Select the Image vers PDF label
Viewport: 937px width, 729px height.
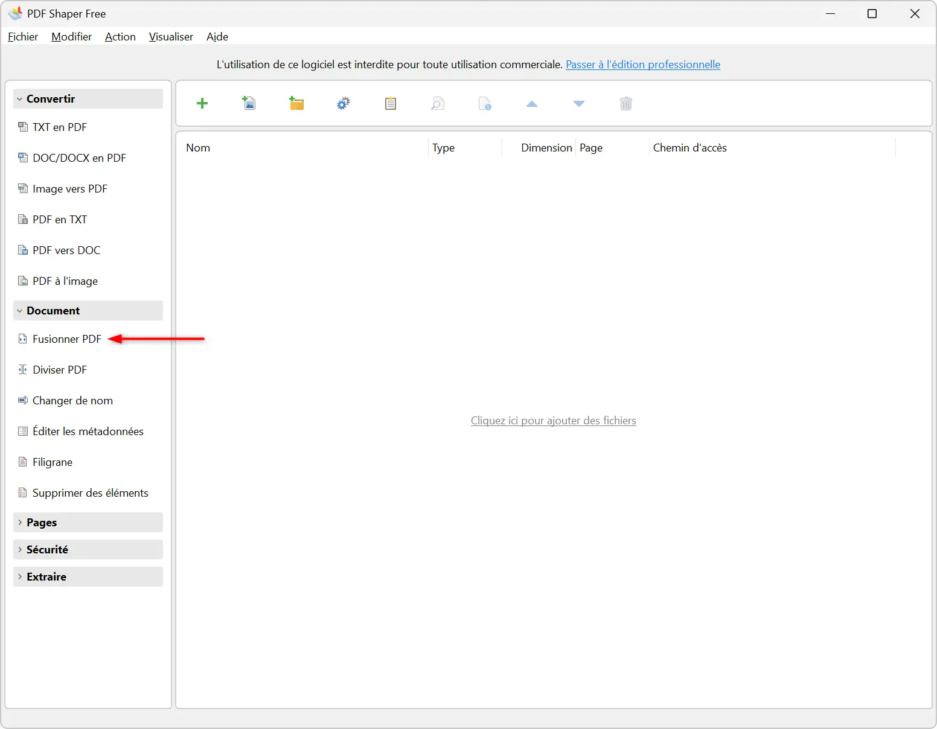70,188
